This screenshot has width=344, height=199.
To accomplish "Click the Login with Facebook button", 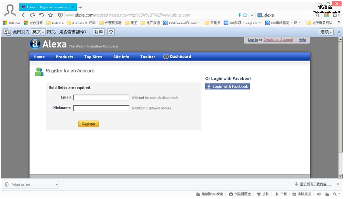I will [x=228, y=87].
